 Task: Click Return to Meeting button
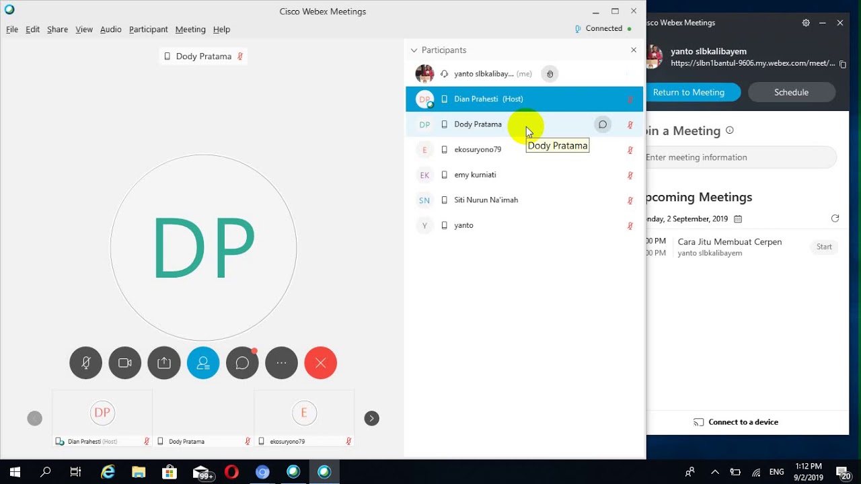coord(693,92)
